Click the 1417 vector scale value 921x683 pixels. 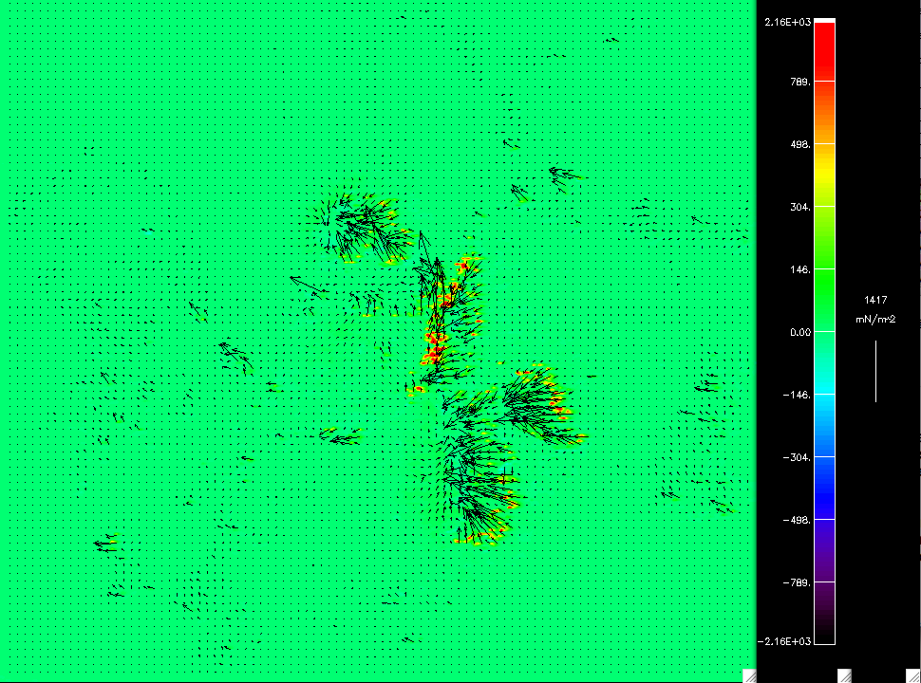pyautogui.click(x=875, y=300)
